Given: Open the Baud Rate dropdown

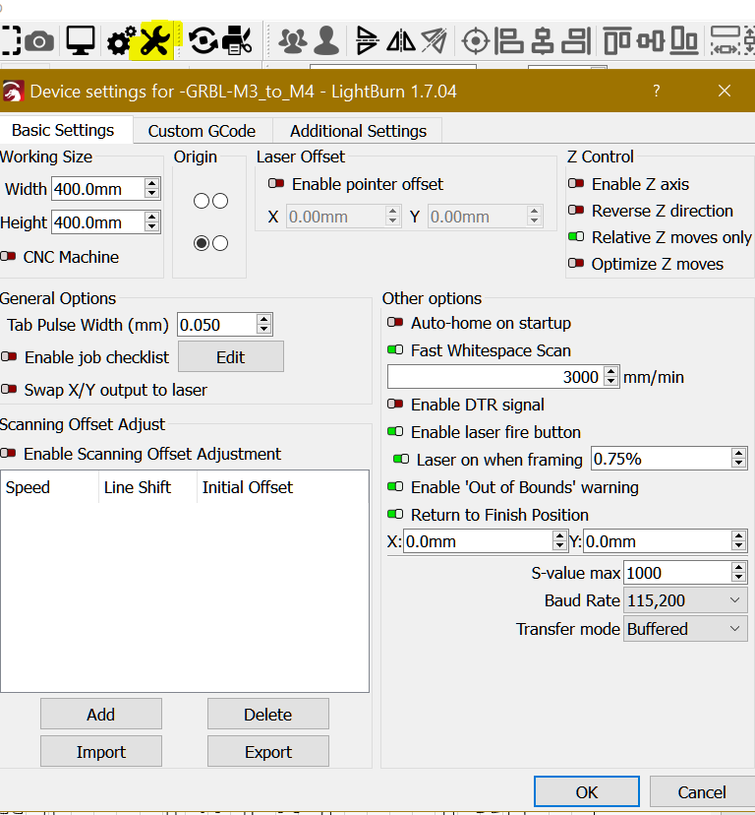Looking at the screenshot, I should coord(685,600).
